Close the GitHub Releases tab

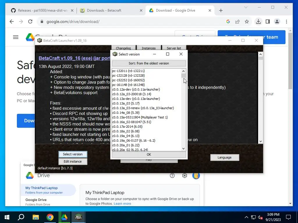point(72,10)
